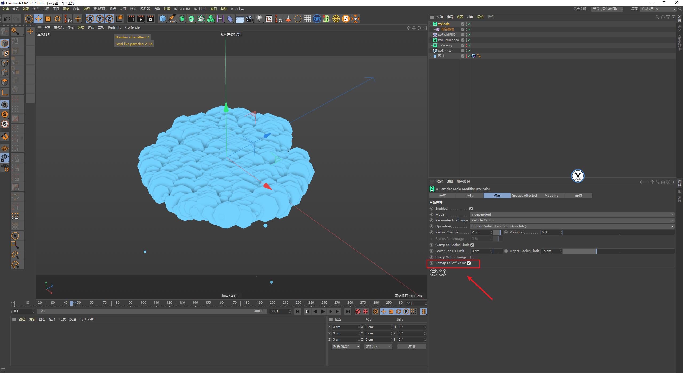Toggle xpGravity's enable state dot red
Viewport: 683px width, 373px height.
pos(466,45)
